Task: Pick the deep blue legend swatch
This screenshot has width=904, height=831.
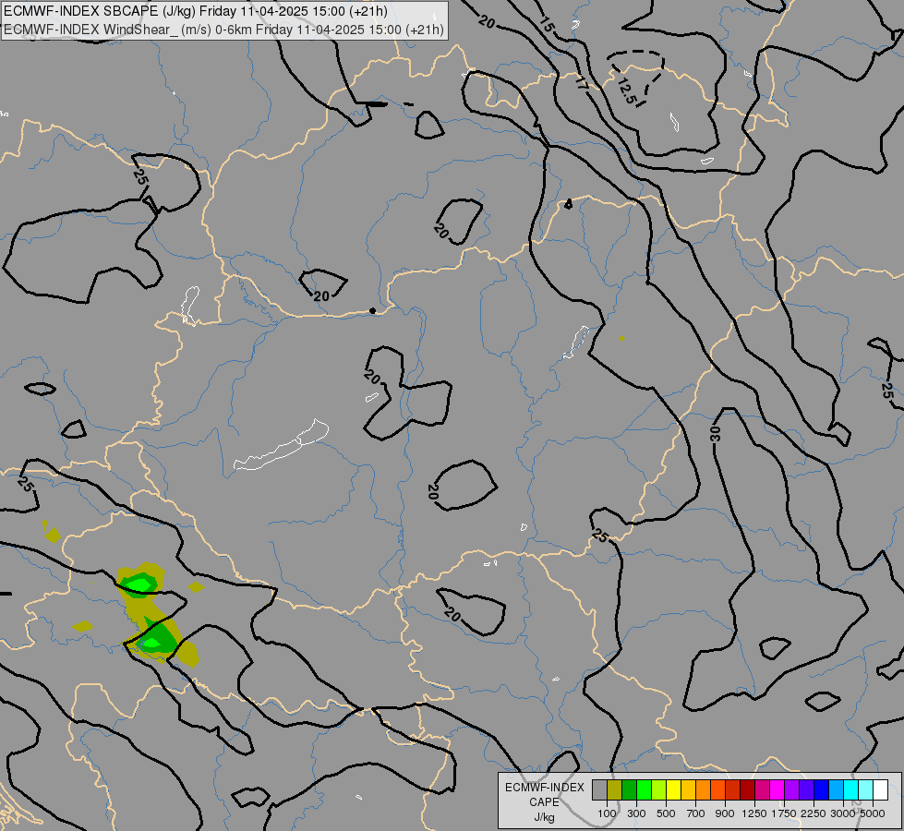Action: (x=822, y=789)
